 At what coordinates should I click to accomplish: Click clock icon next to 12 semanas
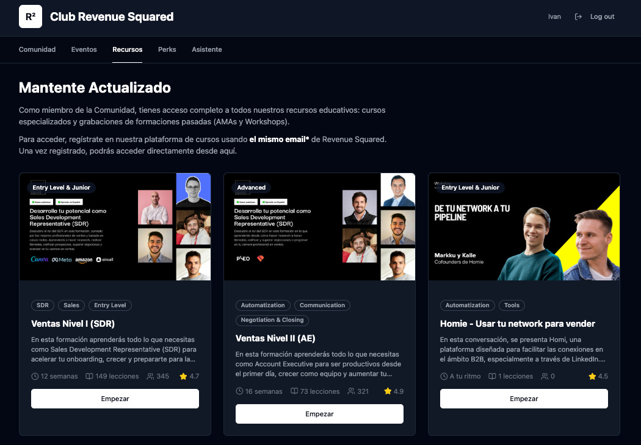point(35,376)
